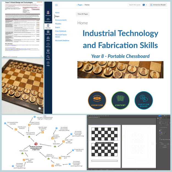Click the Pages breadcrumb link
172x172 pixels.
point(80,5)
